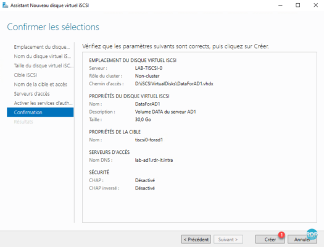Click the Chemin d'accès : label

point(106,84)
